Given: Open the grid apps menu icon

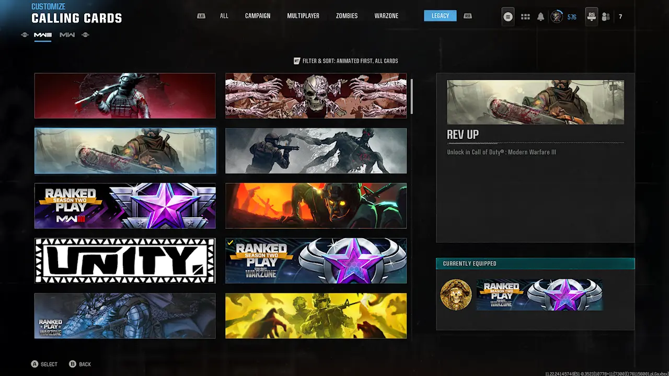Looking at the screenshot, I should coord(525,17).
